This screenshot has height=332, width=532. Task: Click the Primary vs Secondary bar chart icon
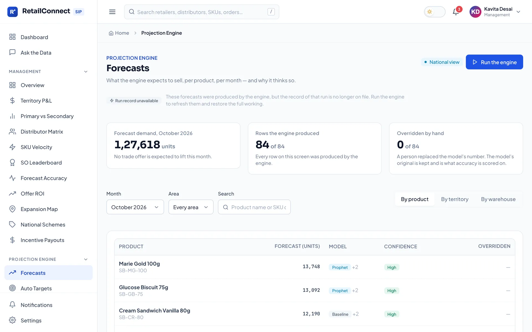coord(12,116)
